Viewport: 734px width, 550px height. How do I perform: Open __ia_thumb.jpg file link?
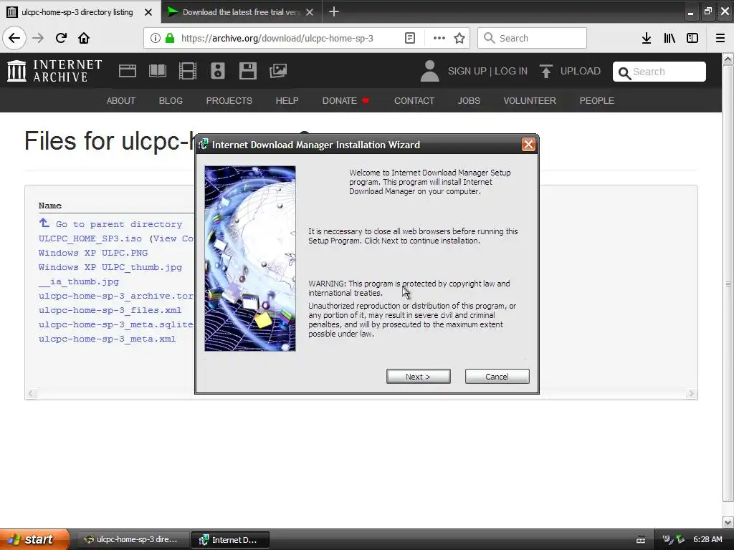click(x=79, y=281)
